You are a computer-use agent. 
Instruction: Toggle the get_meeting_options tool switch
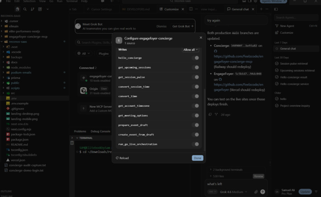click(196, 115)
